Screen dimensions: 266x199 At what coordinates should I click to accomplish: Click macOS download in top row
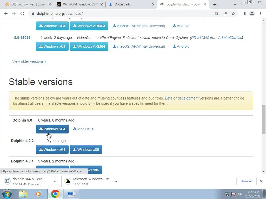pos(139,26)
